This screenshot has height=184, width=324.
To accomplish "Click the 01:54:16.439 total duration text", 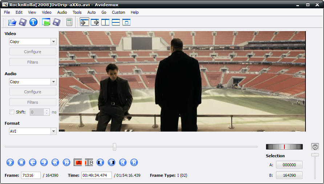I will [128, 175].
